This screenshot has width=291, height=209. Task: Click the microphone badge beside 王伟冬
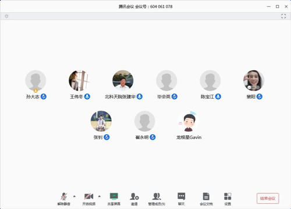tap(87, 96)
